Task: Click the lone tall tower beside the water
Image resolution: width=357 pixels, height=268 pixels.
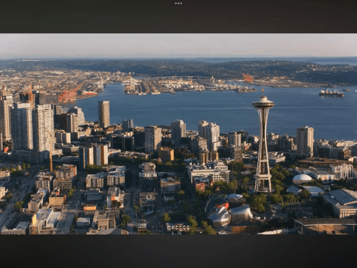Action: 104,114
